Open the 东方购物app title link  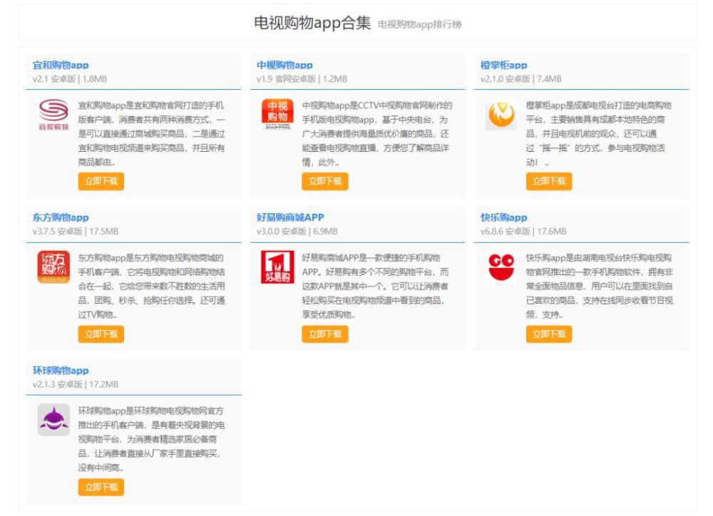[61, 217]
